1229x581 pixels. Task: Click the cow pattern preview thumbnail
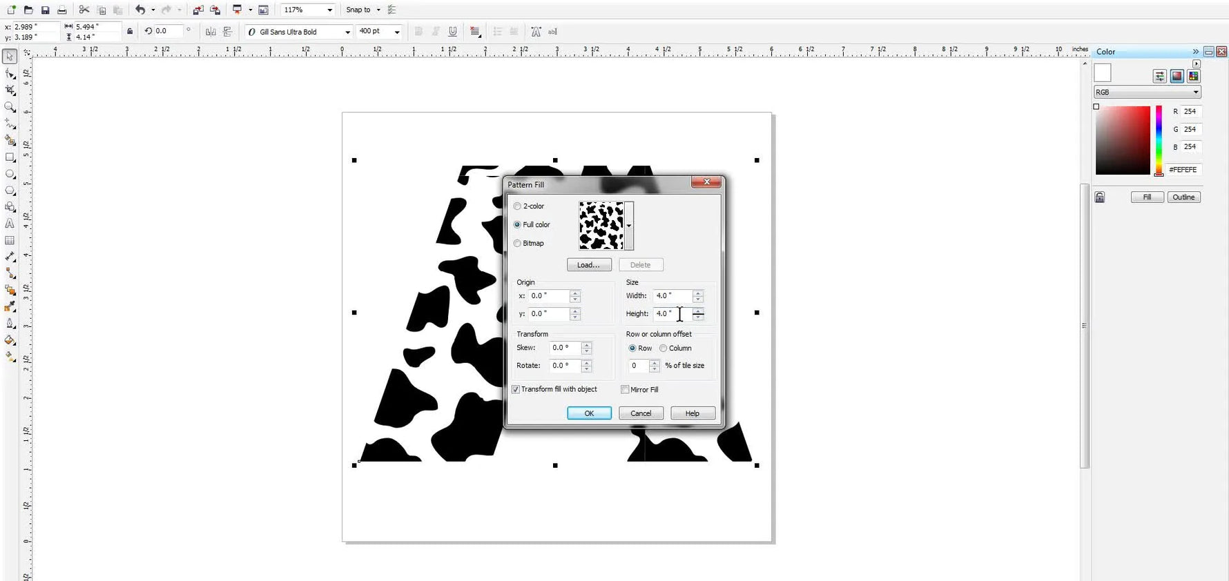click(601, 226)
